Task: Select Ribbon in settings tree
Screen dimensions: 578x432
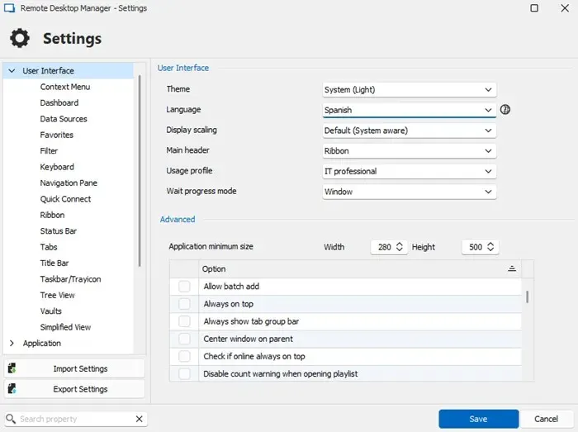Action: click(x=52, y=215)
